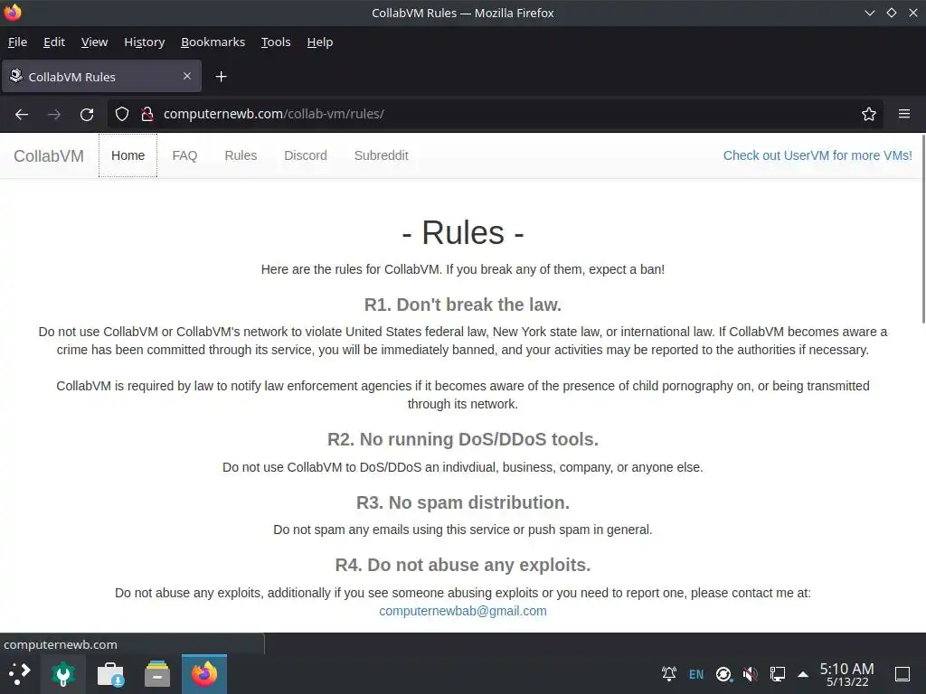Toggle the muted volume tray icon
Viewport: 926px width, 694px height.
click(751, 674)
